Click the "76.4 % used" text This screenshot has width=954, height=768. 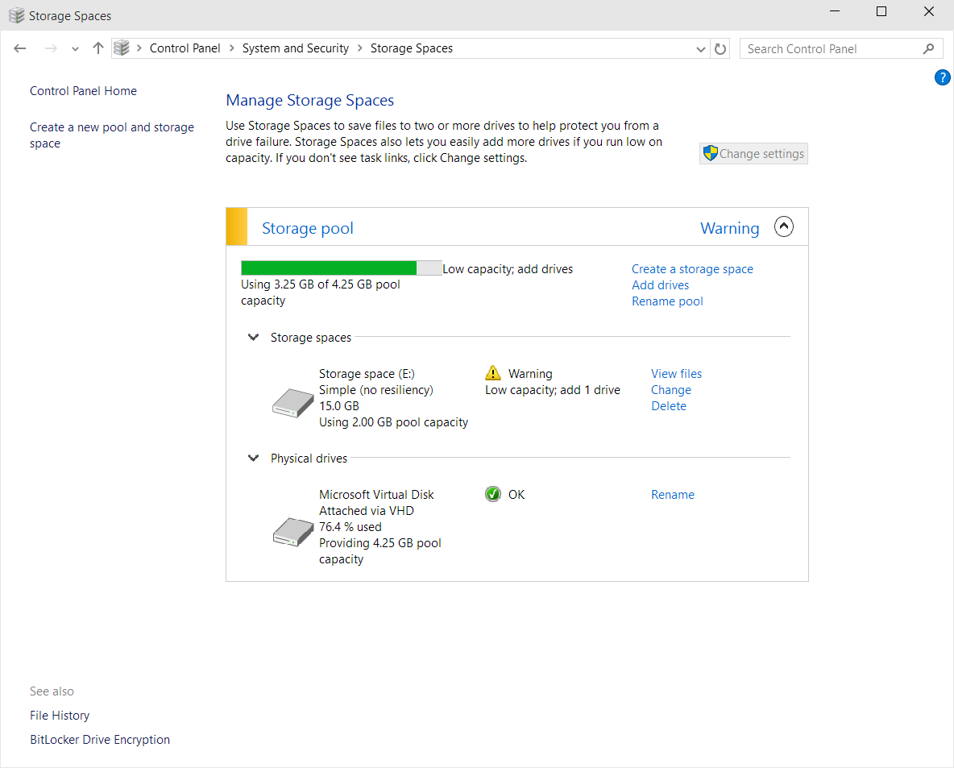tap(350, 527)
